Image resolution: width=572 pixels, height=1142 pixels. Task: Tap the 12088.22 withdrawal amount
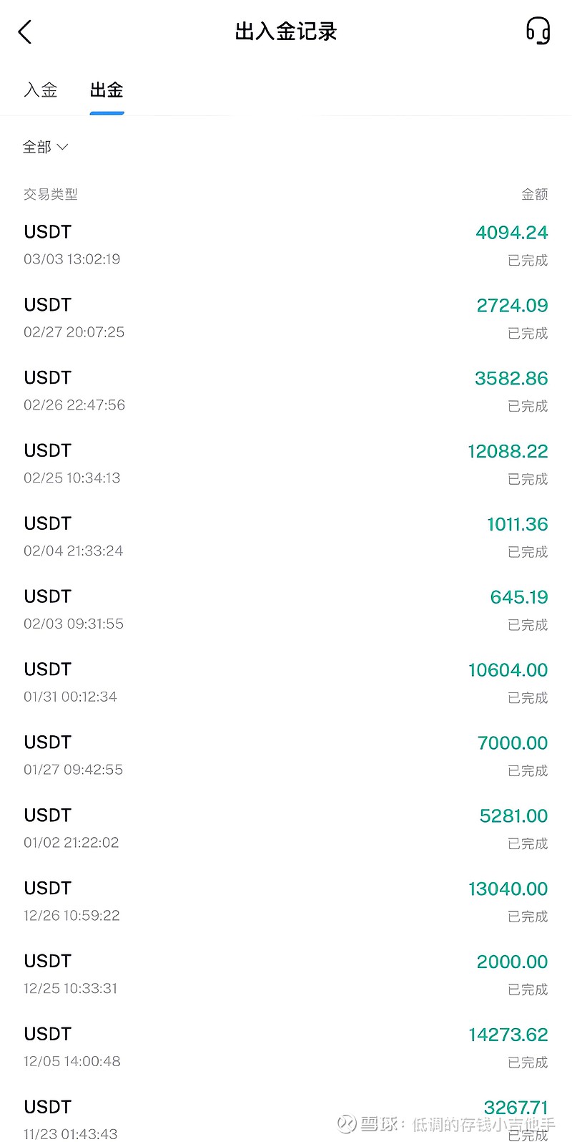click(x=508, y=452)
